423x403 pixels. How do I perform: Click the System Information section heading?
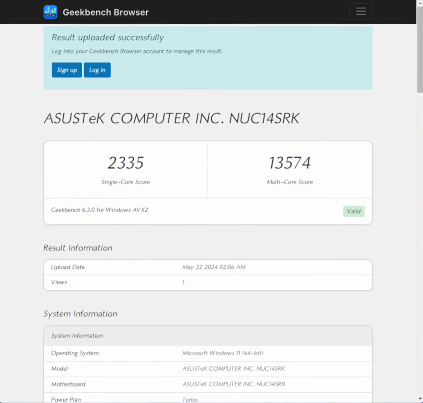(80, 314)
